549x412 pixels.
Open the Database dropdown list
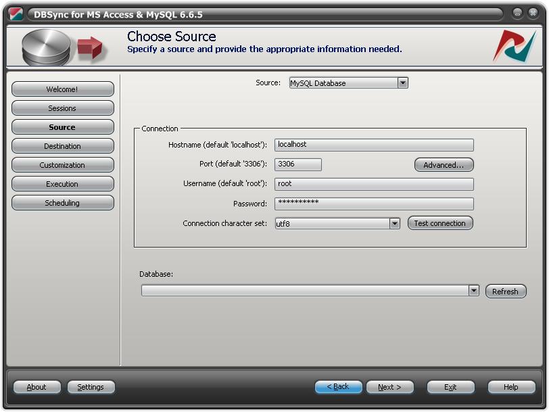pyautogui.click(x=310, y=290)
